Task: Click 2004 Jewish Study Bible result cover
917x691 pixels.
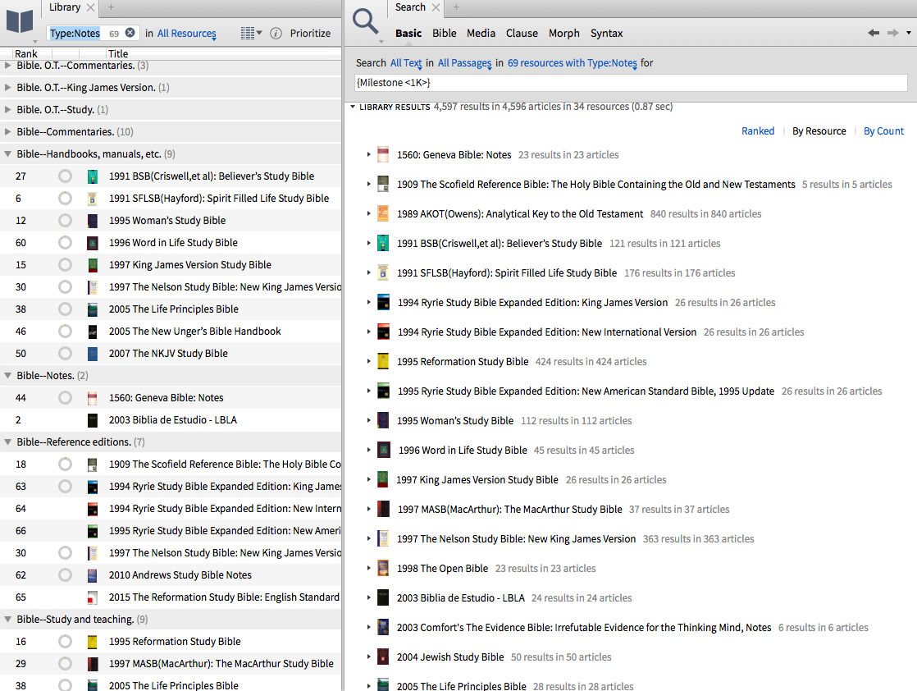Action: (383, 657)
